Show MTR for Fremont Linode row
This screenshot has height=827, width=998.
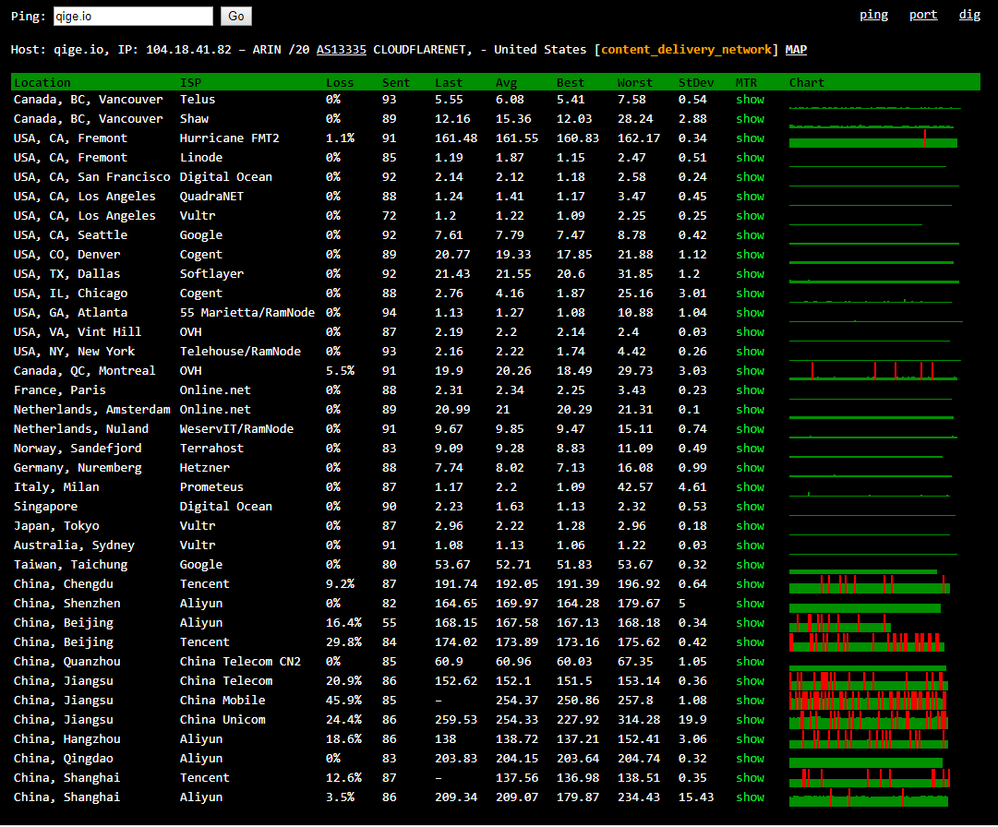750,158
